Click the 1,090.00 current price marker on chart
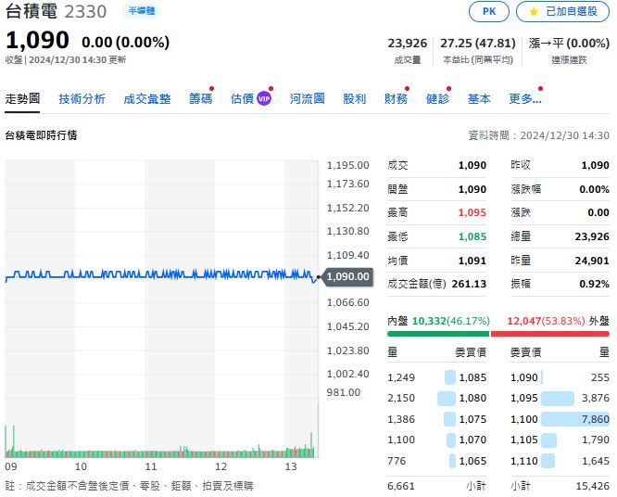 coord(347,277)
